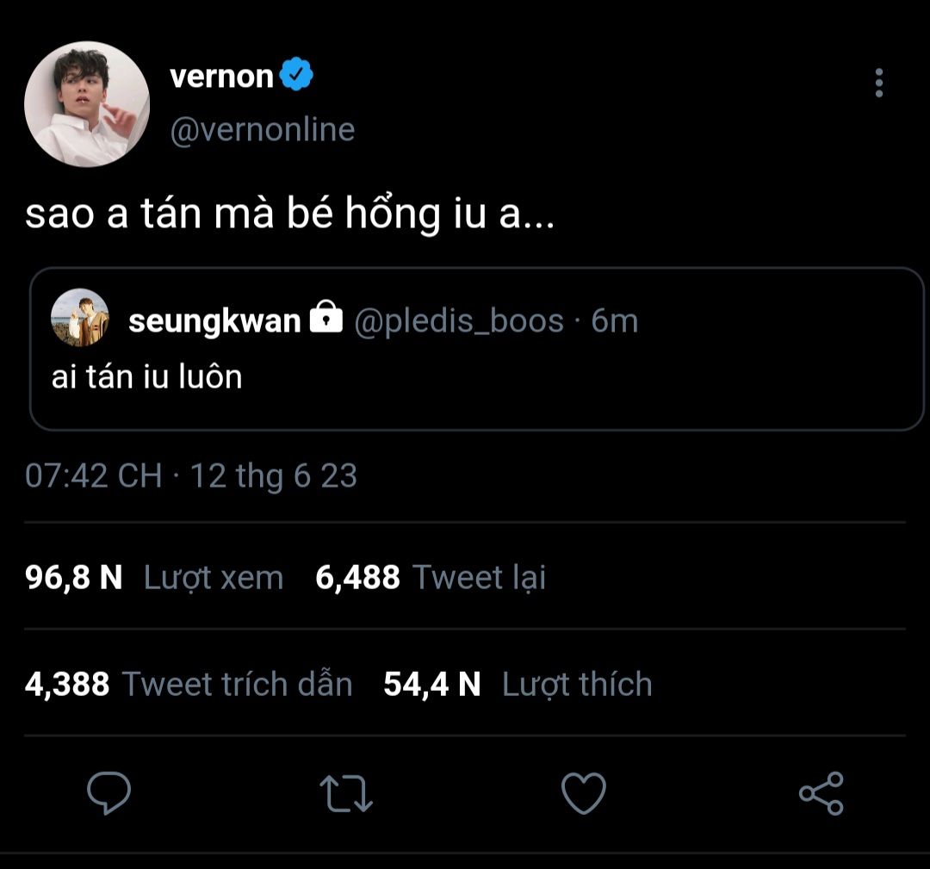930x869 pixels.
Task: Click the seungkwan name in quoted tweet
Action: tap(214, 321)
